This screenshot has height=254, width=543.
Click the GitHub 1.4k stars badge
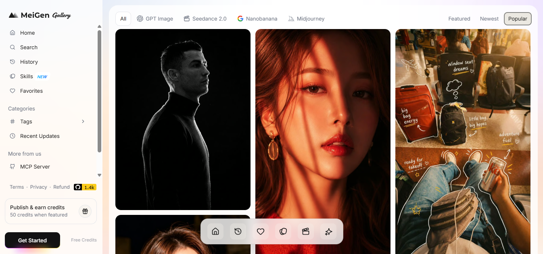(x=85, y=187)
